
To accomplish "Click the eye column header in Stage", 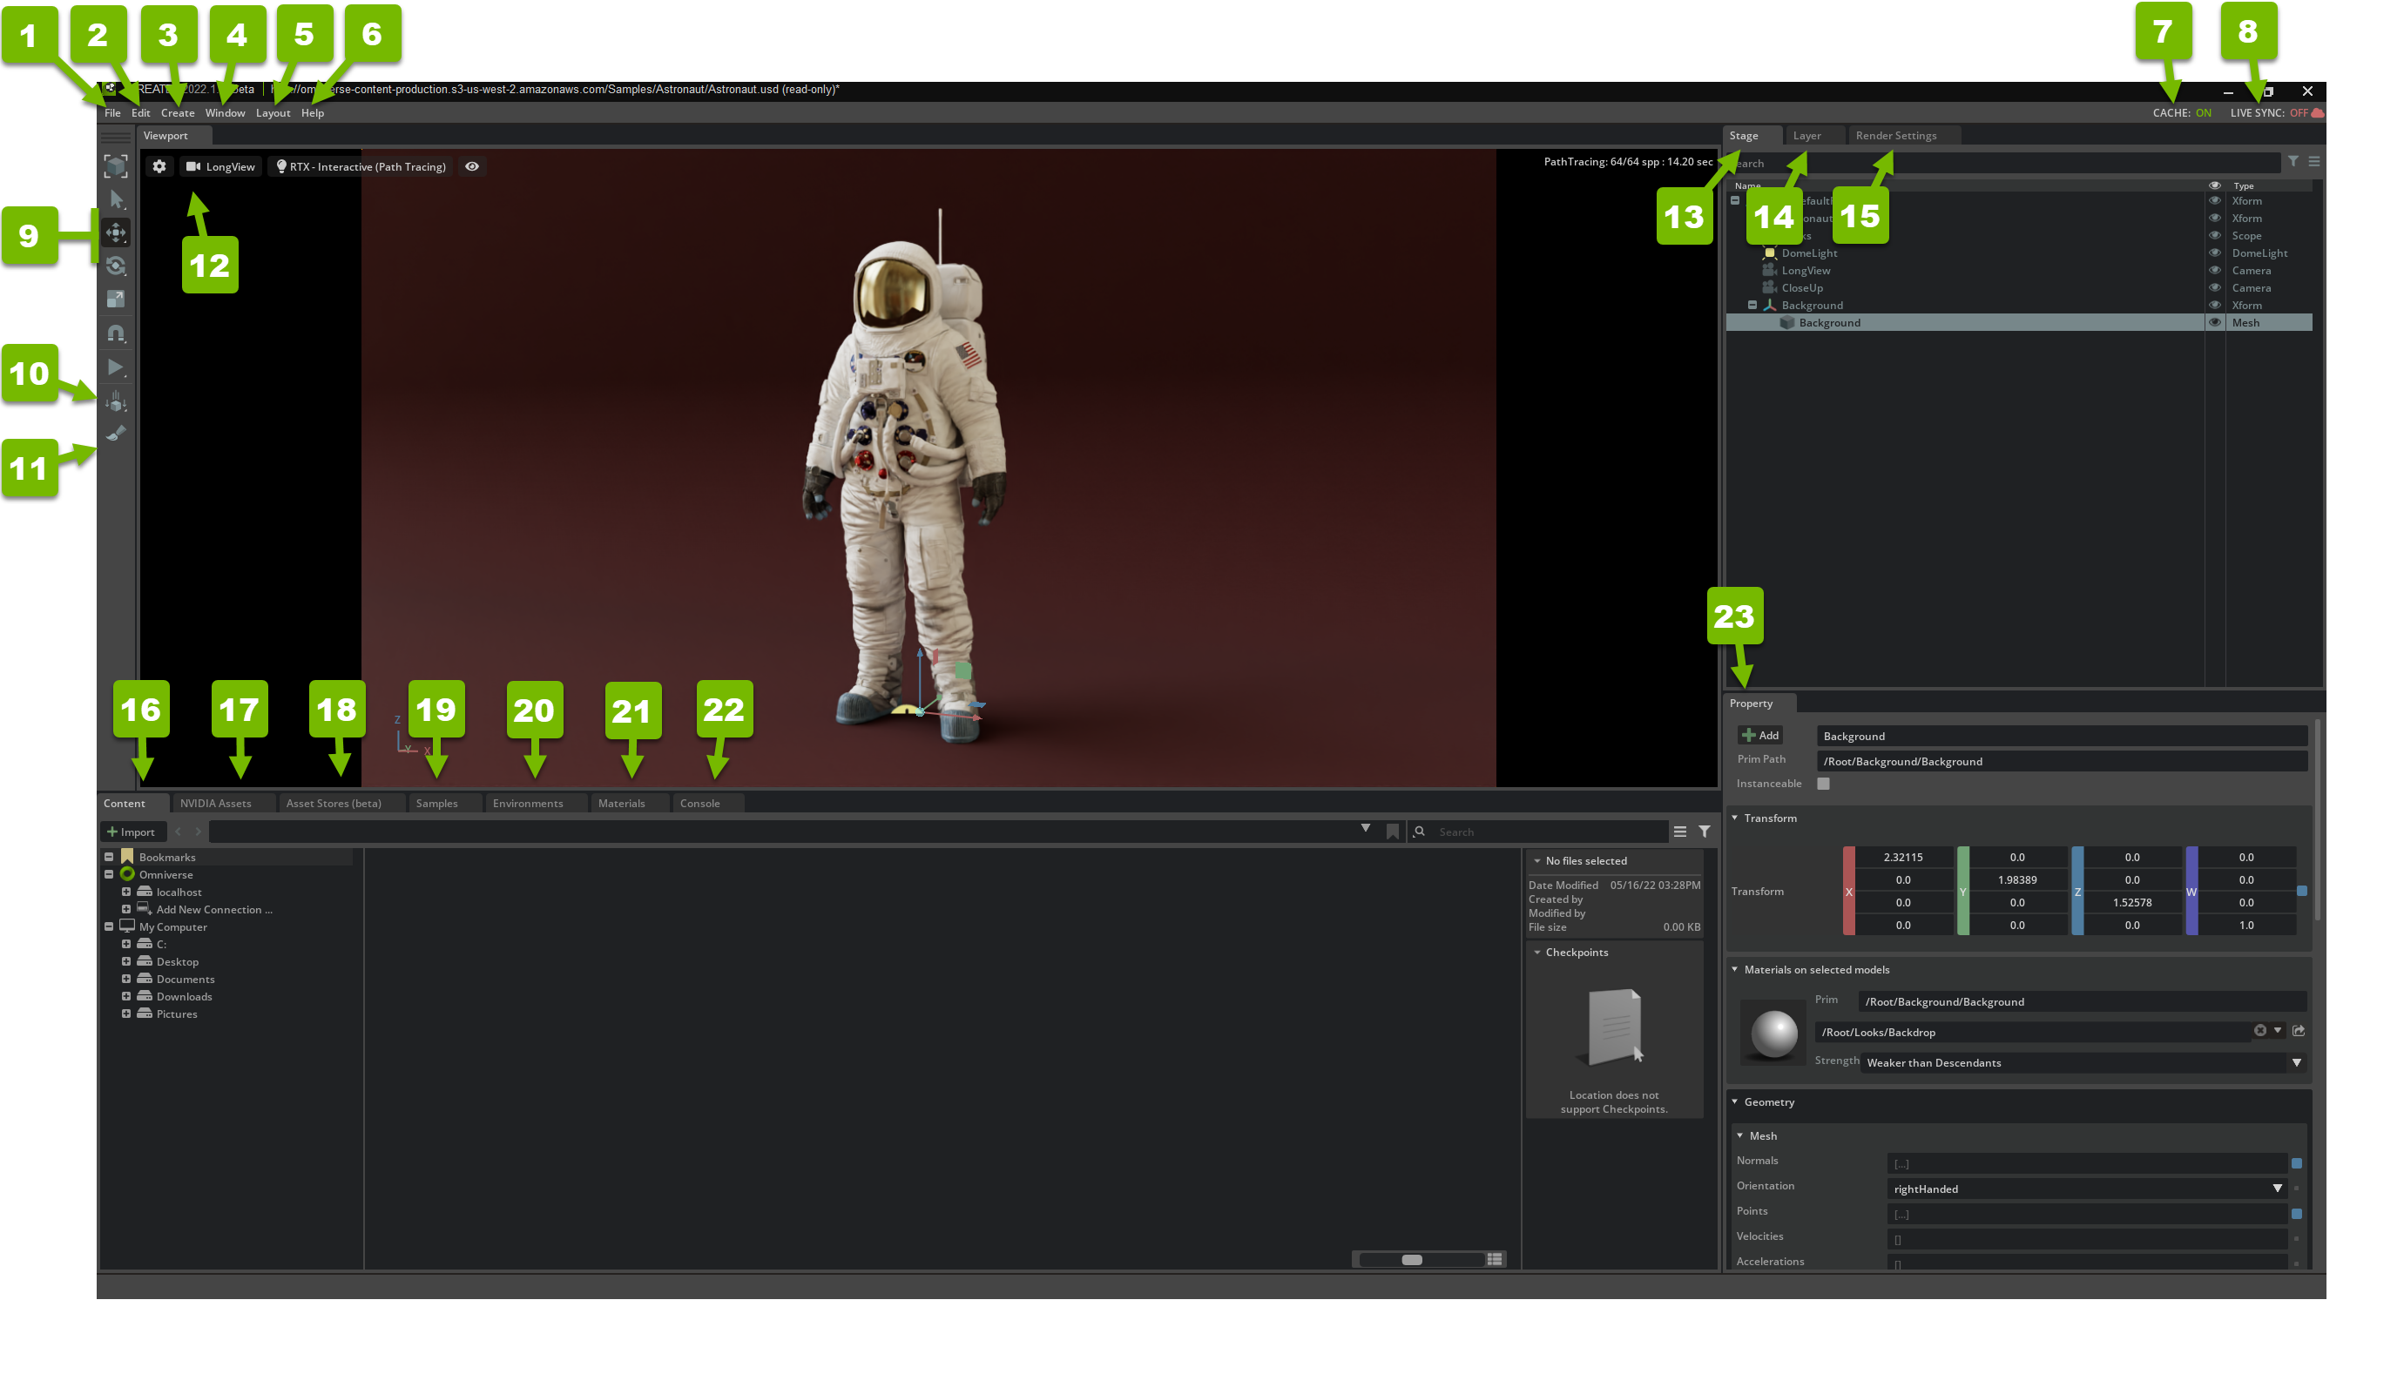I will (2215, 186).
